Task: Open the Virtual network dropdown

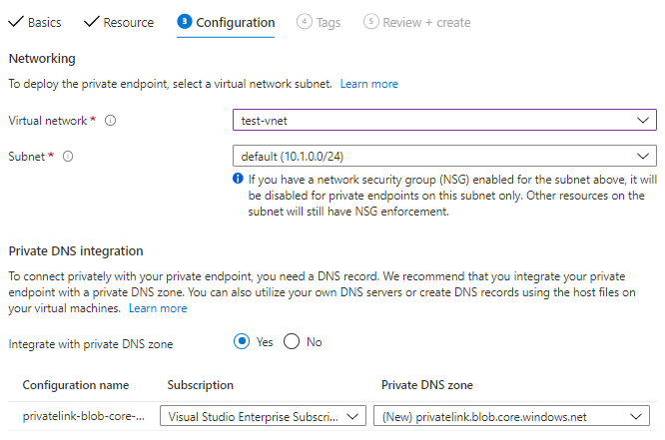Action: tap(444, 121)
